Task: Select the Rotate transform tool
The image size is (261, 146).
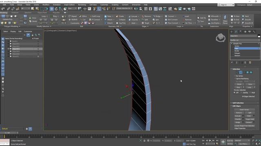Action: (x=56, y=9)
